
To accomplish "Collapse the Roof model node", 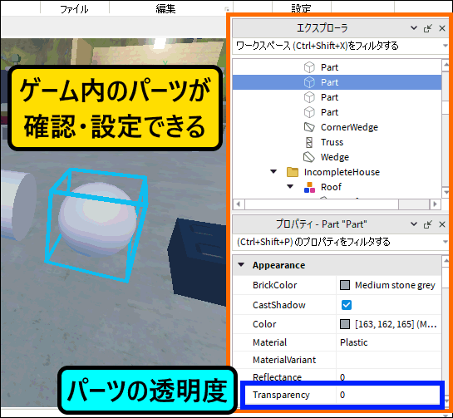I will (x=290, y=187).
